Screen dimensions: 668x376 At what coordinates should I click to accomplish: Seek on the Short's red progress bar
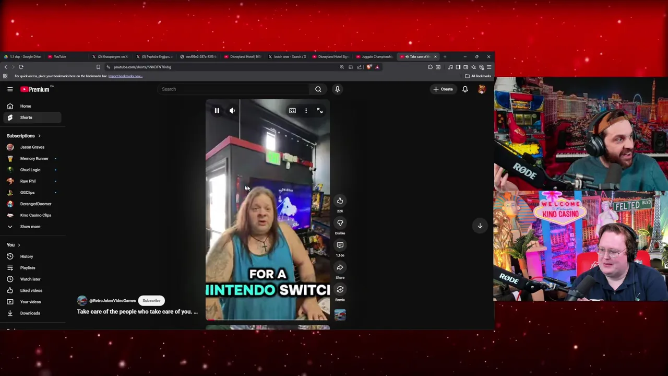pyautogui.click(x=267, y=320)
